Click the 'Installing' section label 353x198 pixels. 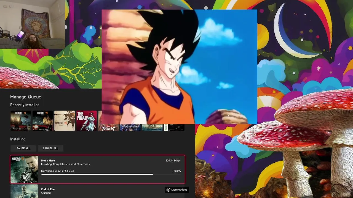tap(18, 139)
